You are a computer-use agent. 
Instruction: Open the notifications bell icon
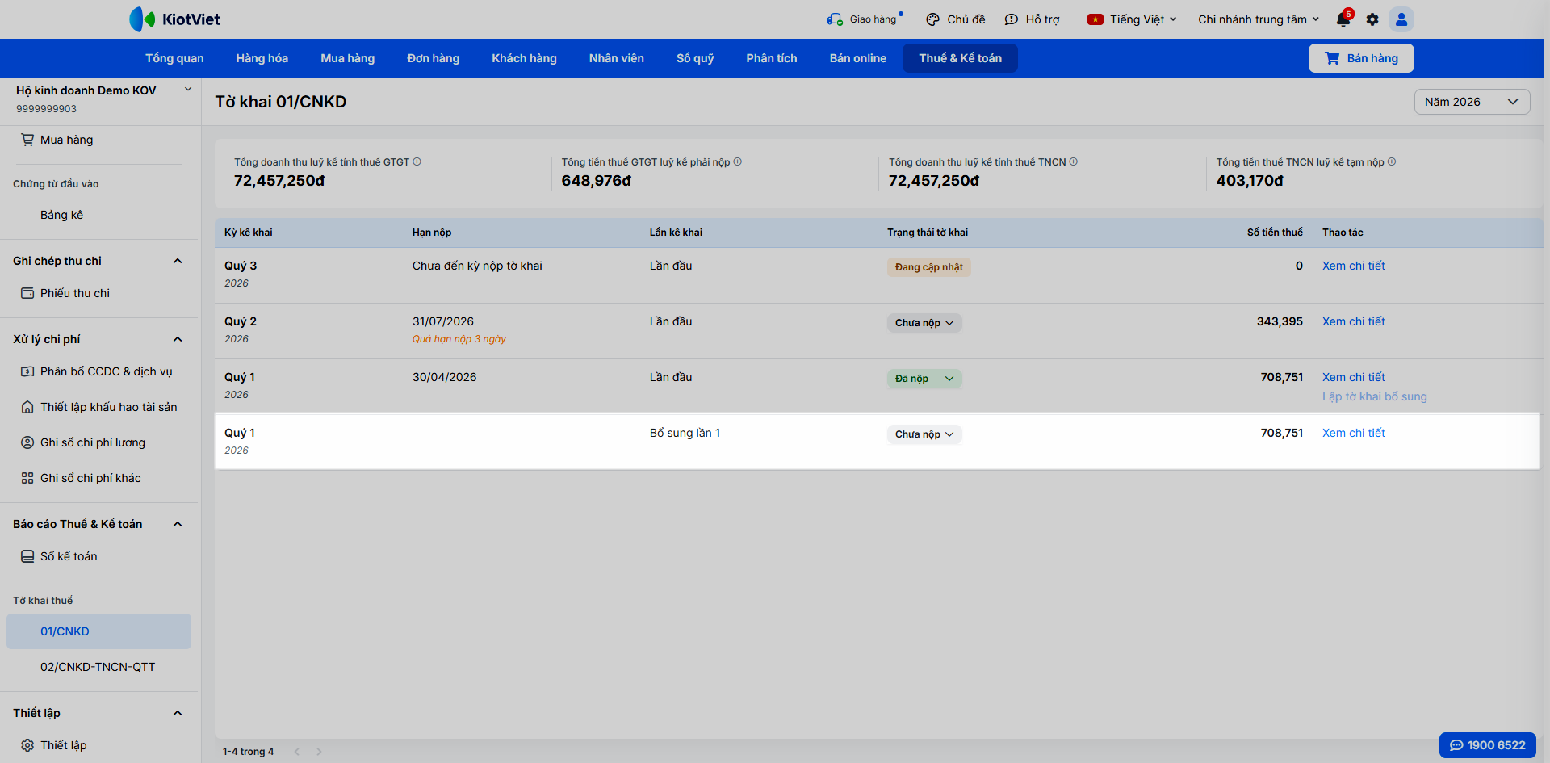coord(1343,19)
